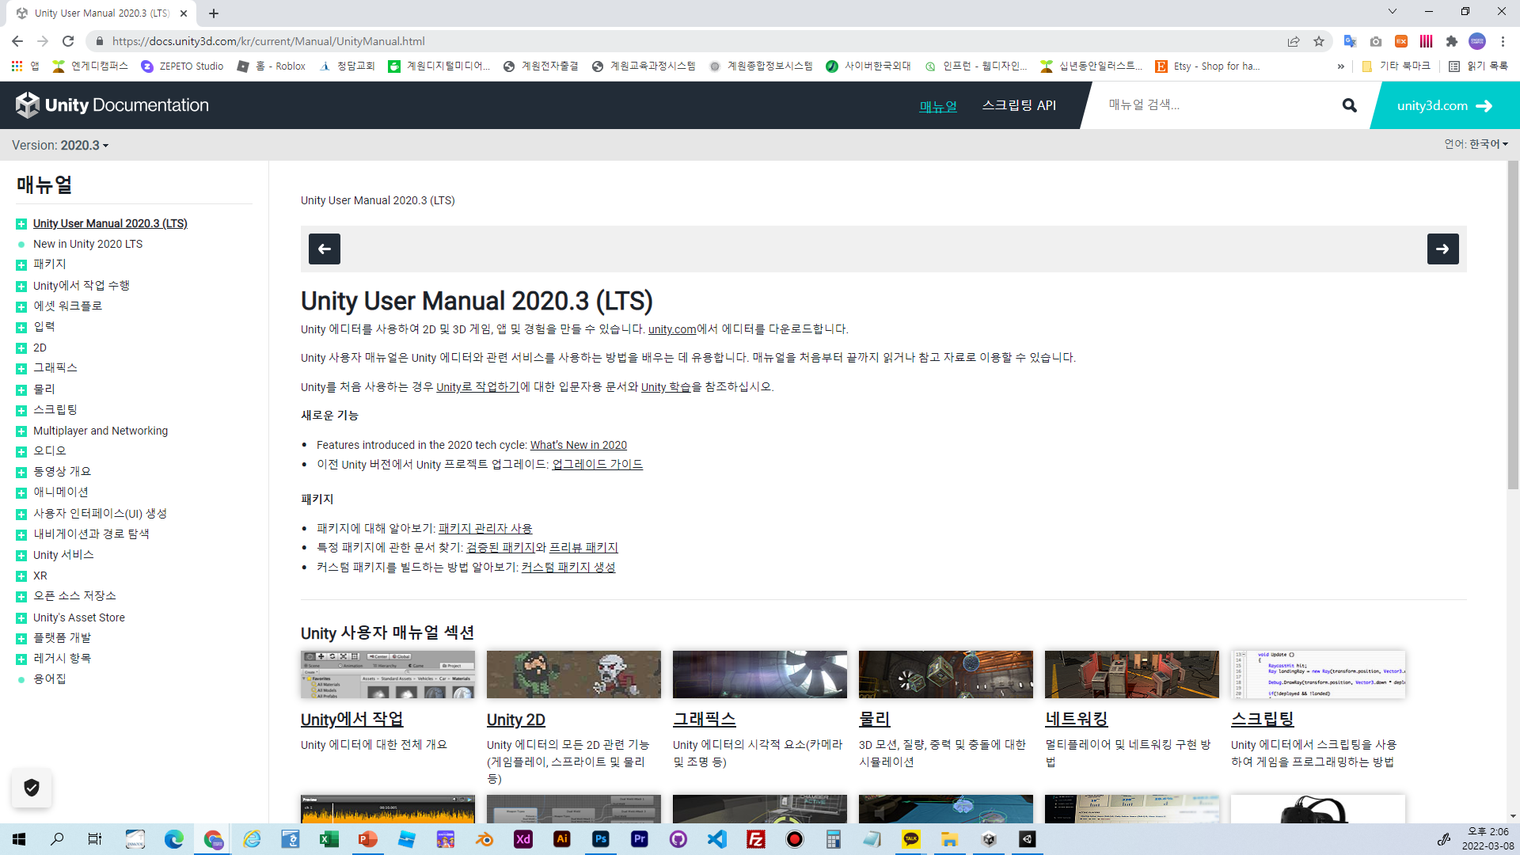Open Premiere Pro from taskbar
Image resolution: width=1520 pixels, height=855 pixels.
[640, 839]
